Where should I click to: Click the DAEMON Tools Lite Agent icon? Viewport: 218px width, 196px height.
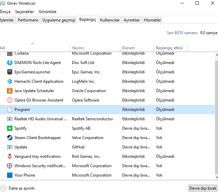click(10, 63)
